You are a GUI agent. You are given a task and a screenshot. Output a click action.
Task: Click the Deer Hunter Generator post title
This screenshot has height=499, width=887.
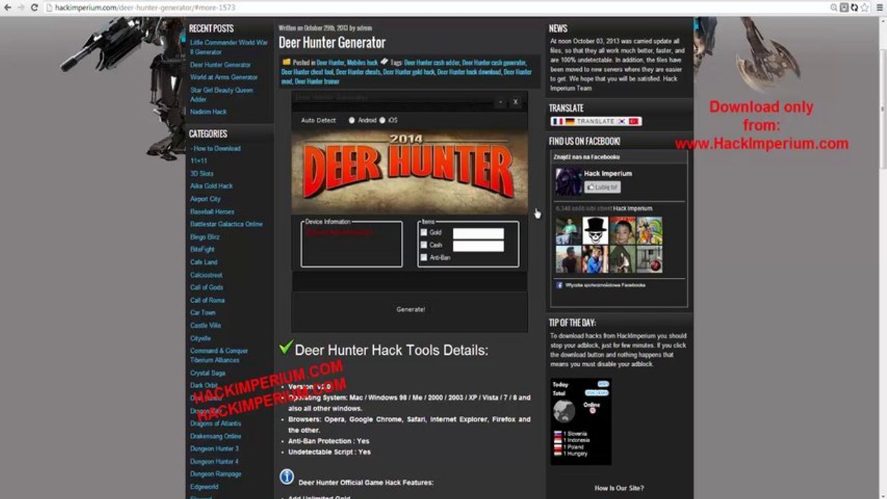[x=332, y=43]
